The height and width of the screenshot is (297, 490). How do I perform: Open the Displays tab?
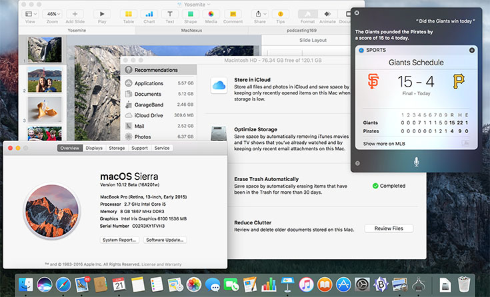click(x=94, y=148)
